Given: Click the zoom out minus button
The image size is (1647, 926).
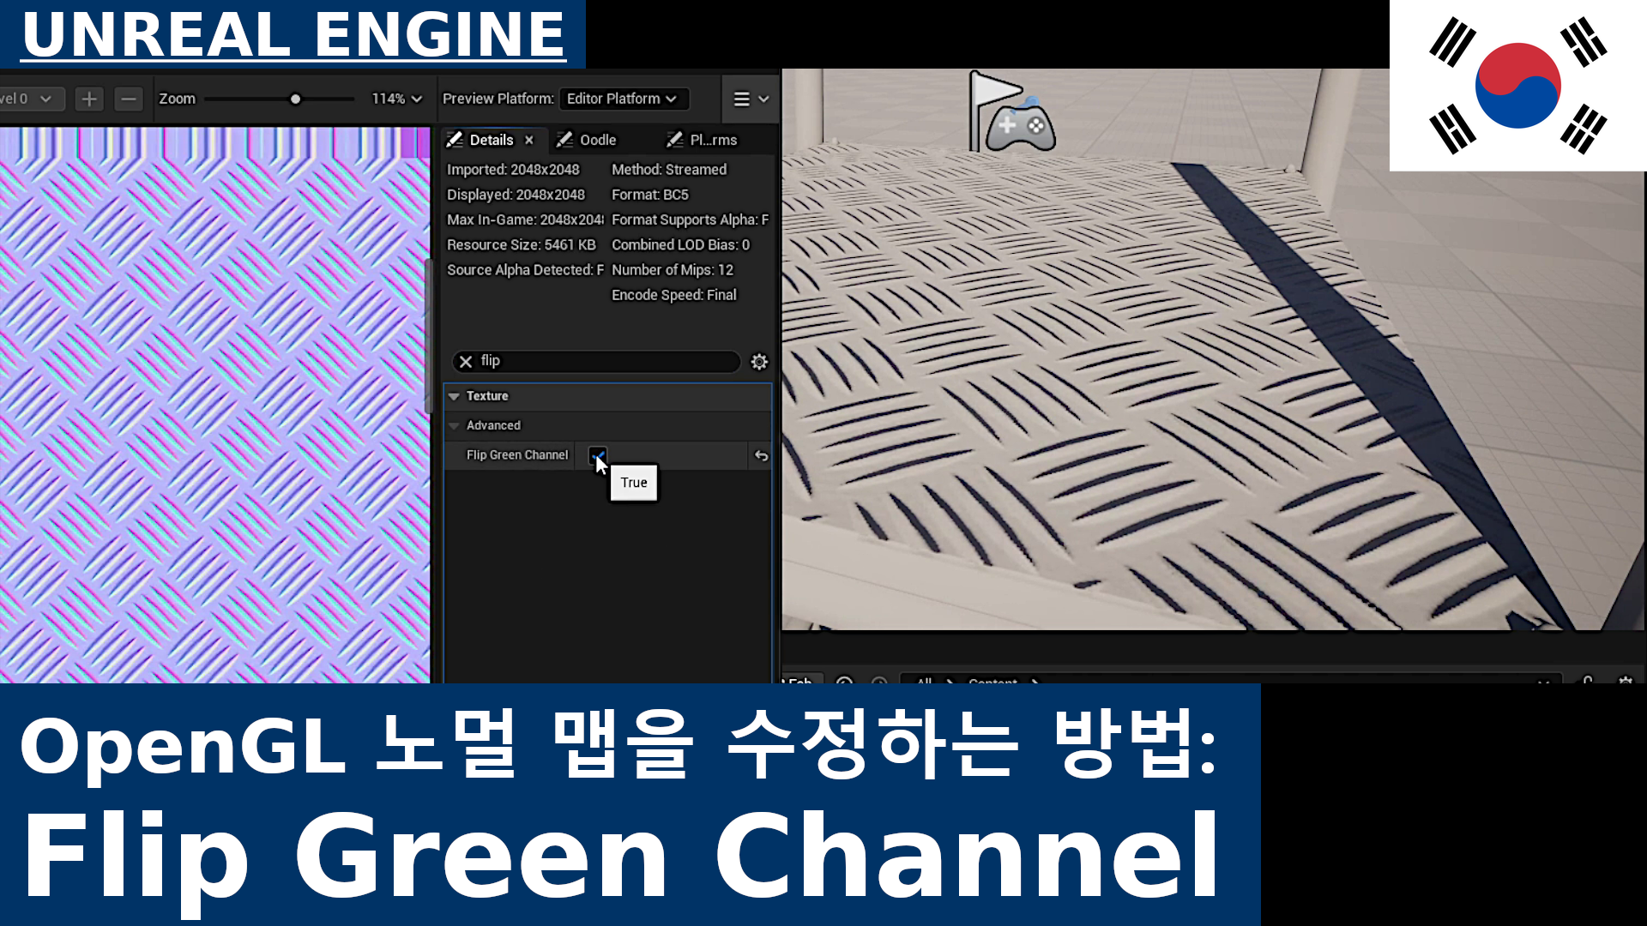Looking at the screenshot, I should coord(129,99).
